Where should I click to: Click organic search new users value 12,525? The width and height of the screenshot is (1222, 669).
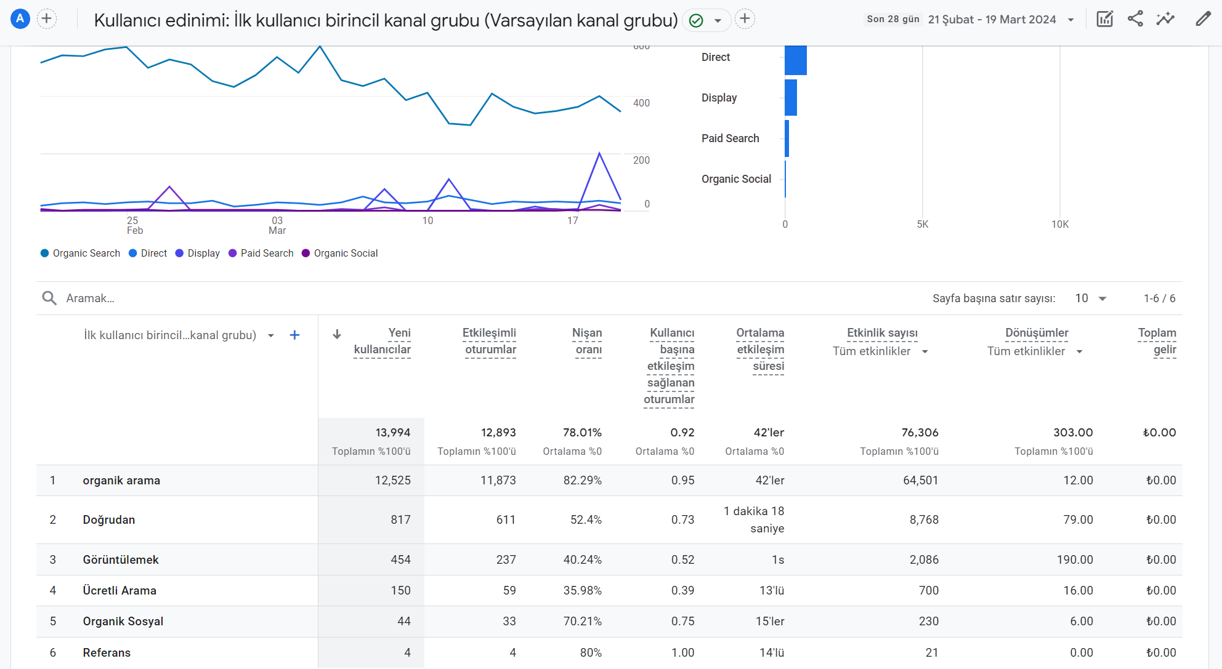tap(393, 480)
